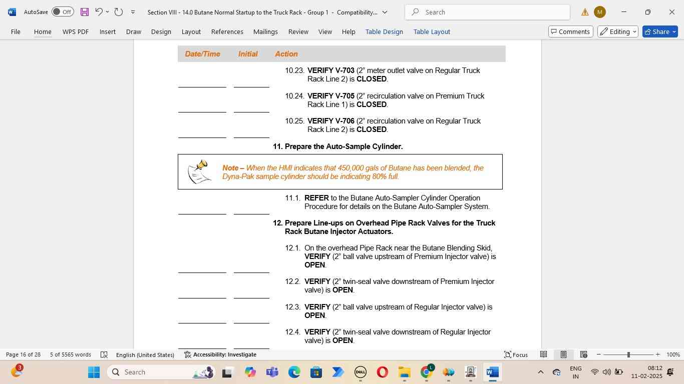
Task: Open File Explorer from taskbar
Action: pos(404,372)
